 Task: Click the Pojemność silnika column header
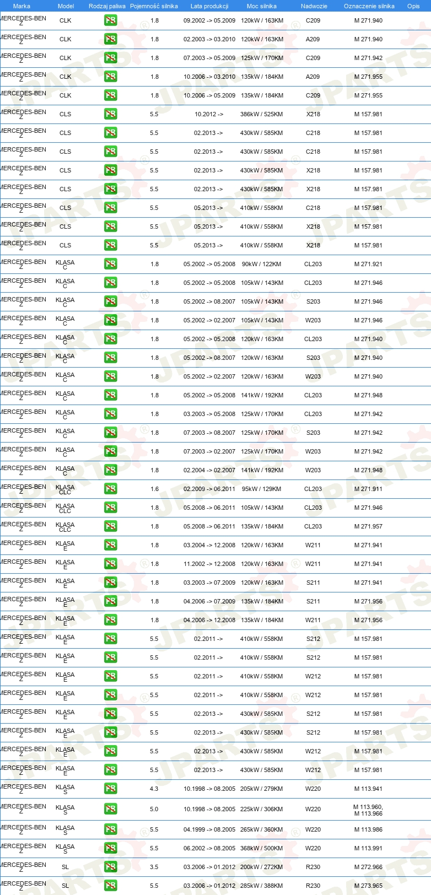pos(154,6)
